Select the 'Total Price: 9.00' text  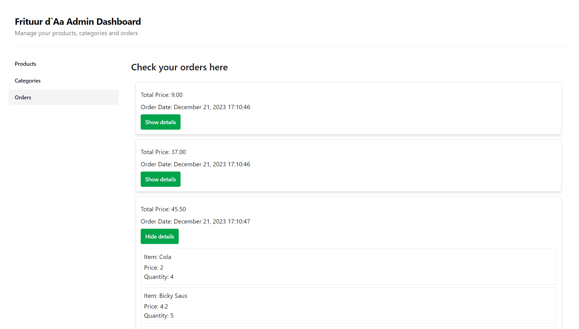(x=162, y=95)
